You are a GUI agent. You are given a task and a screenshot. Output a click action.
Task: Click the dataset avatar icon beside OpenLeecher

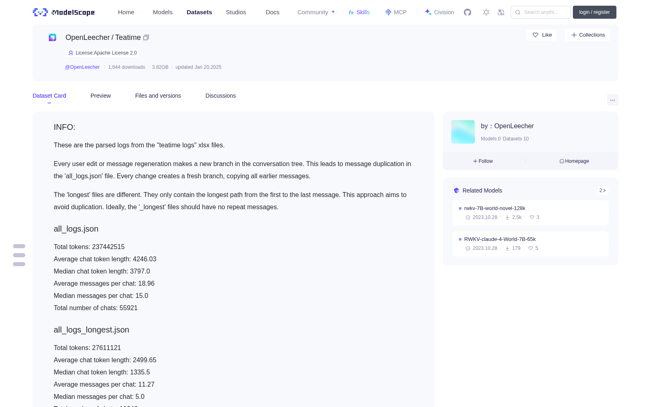52,37
